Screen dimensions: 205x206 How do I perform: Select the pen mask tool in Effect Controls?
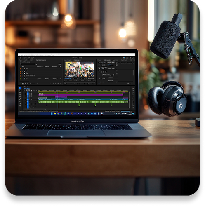pyautogui.click(x=106, y=72)
